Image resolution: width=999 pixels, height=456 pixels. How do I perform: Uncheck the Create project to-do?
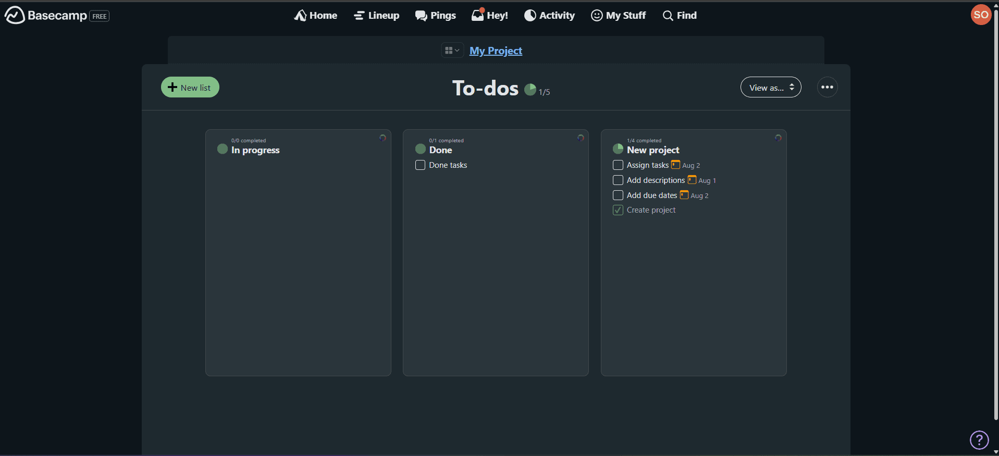click(618, 210)
